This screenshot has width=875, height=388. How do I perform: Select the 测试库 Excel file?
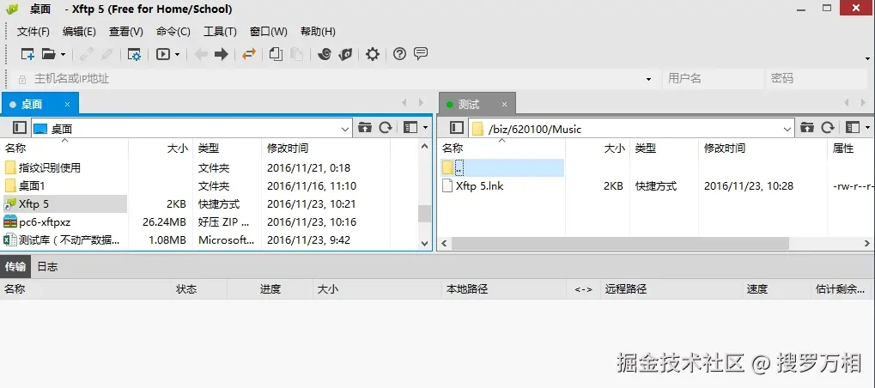tap(62, 240)
